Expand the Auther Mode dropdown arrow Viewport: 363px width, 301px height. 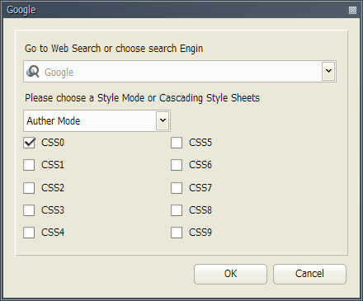click(x=163, y=120)
